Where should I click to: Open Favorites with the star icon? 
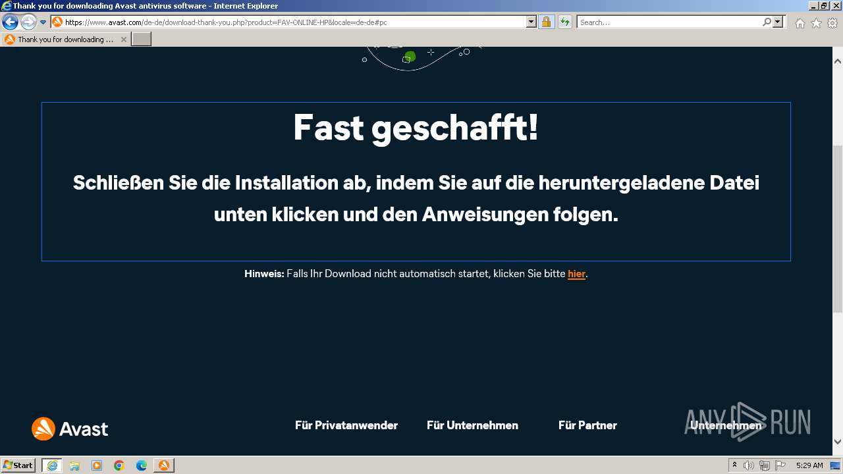pos(816,23)
